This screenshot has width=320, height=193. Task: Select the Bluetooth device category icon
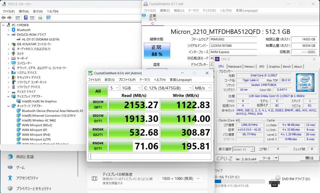[13, 30]
